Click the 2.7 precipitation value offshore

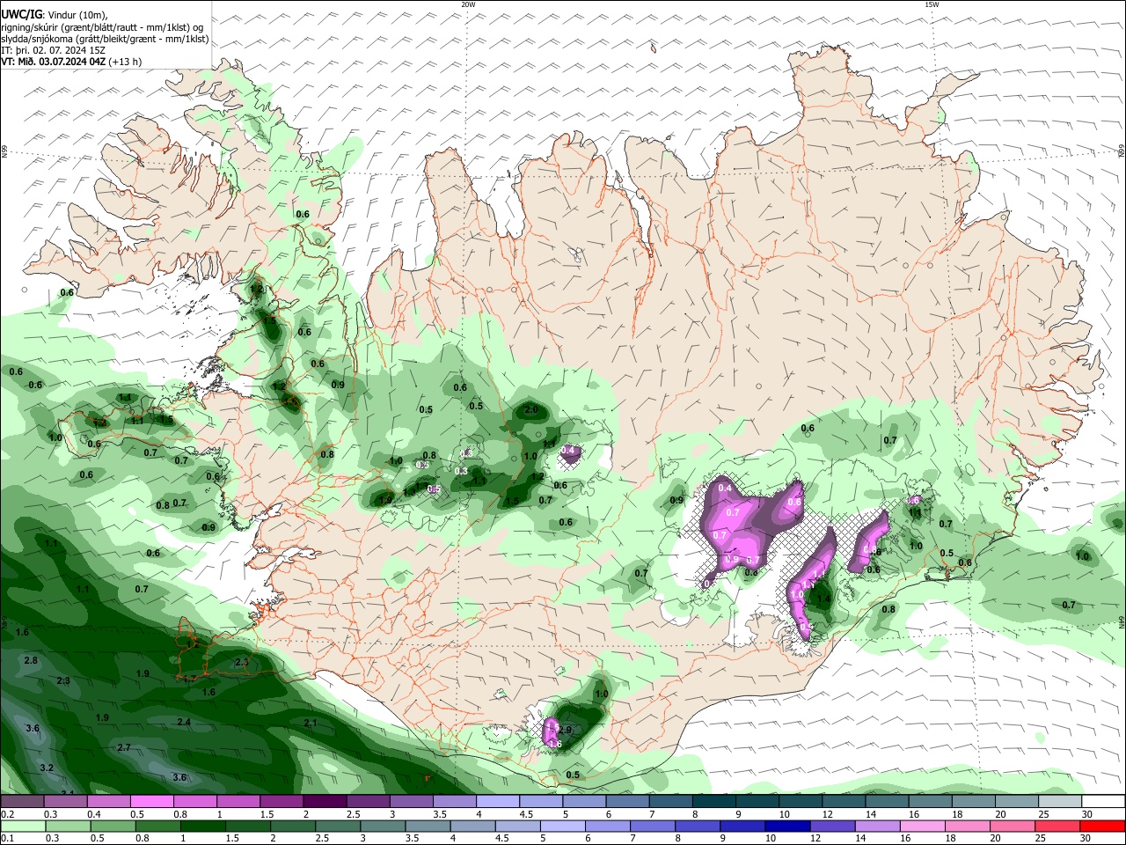point(124,747)
